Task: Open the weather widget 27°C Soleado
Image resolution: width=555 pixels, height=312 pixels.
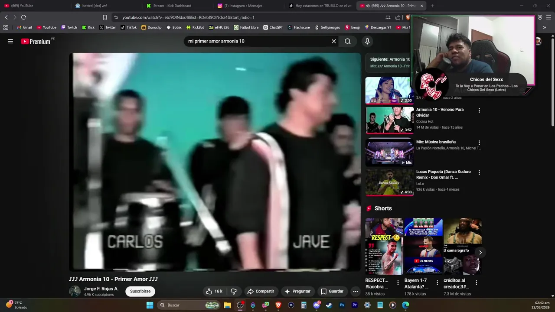Action: click(x=16, y=305)
